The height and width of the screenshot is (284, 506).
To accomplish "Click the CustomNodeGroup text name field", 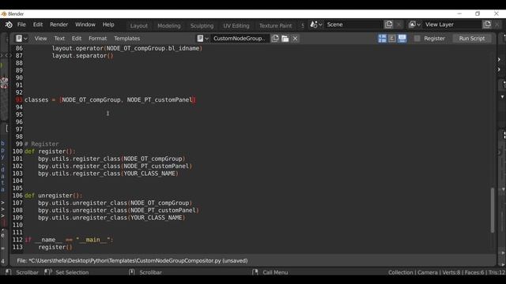I will [x=240, y=39].
